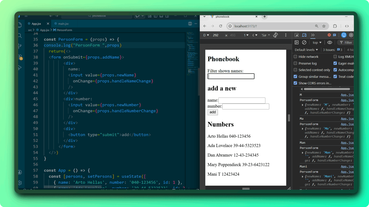Toggle the device toolbar icon
Screen dimensions: 369x207
(304, 35)
